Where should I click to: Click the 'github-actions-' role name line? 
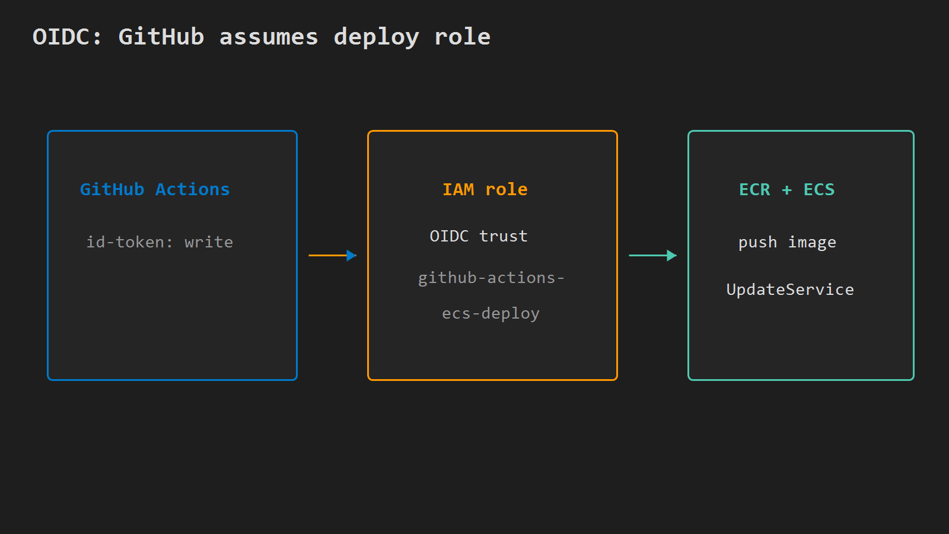click(491, 278)
